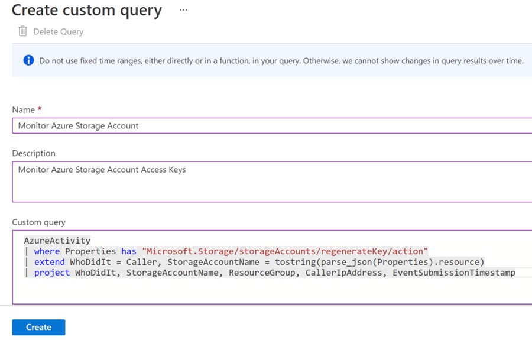Click the 'Description' label

point(34,153)
